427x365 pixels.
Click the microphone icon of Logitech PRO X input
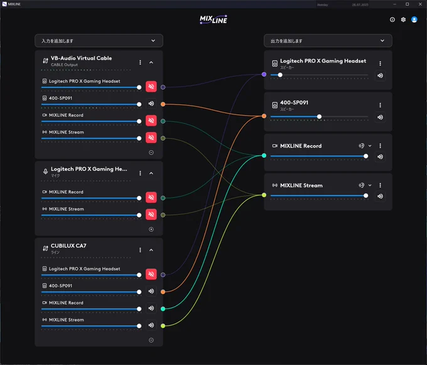pos(45,172)
